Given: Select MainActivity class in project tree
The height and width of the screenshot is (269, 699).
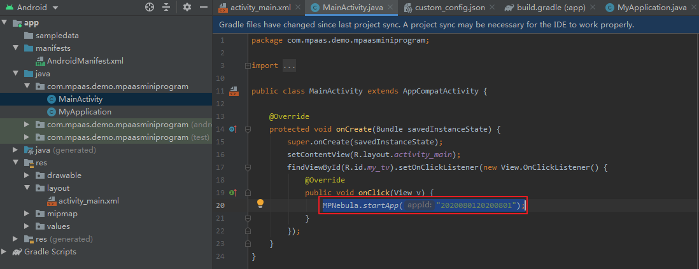Looking at the screenshot, I should pos(80,99).
